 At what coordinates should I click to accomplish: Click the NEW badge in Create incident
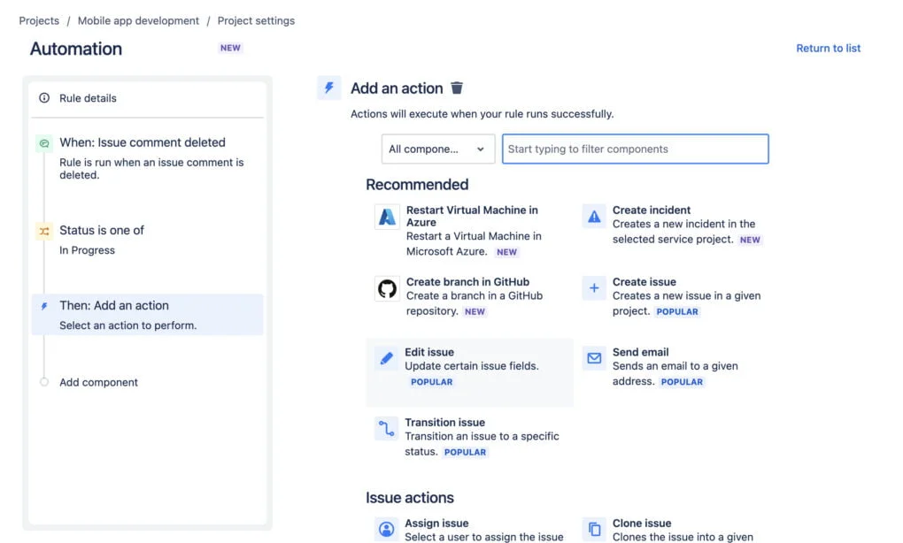[750, 240]
